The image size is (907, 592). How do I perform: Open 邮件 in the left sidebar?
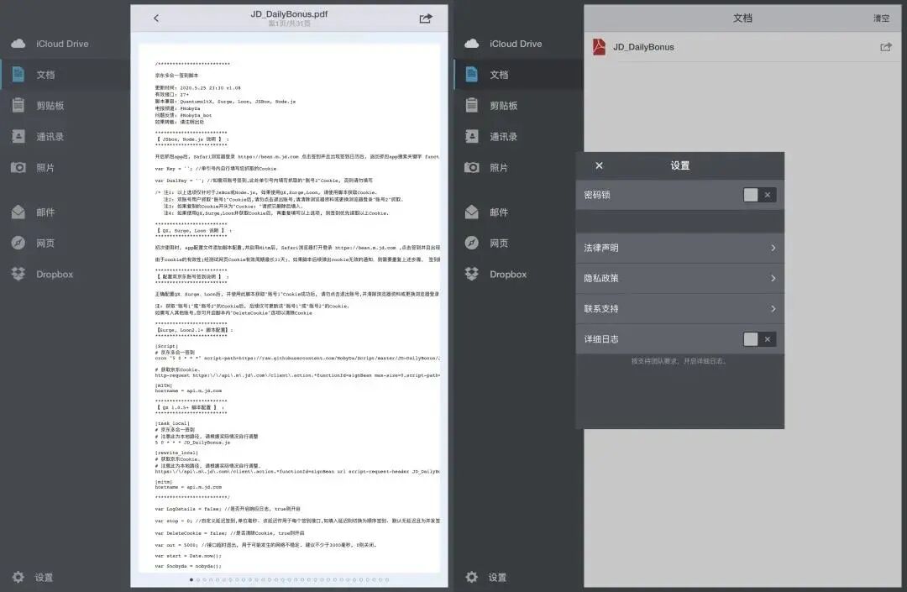click(65, 212)
